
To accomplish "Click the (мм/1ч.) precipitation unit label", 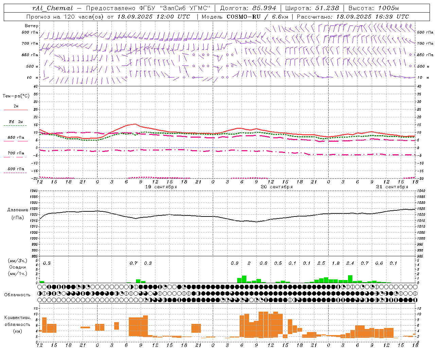I will tap(17, 274).
